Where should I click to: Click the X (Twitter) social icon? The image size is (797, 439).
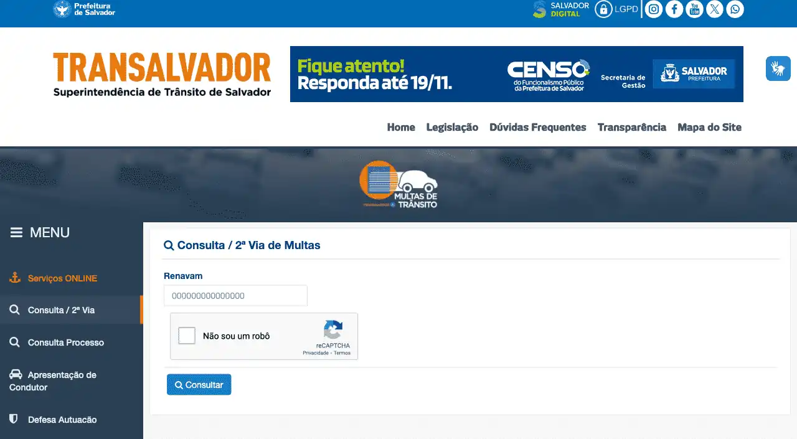(715, 9)
